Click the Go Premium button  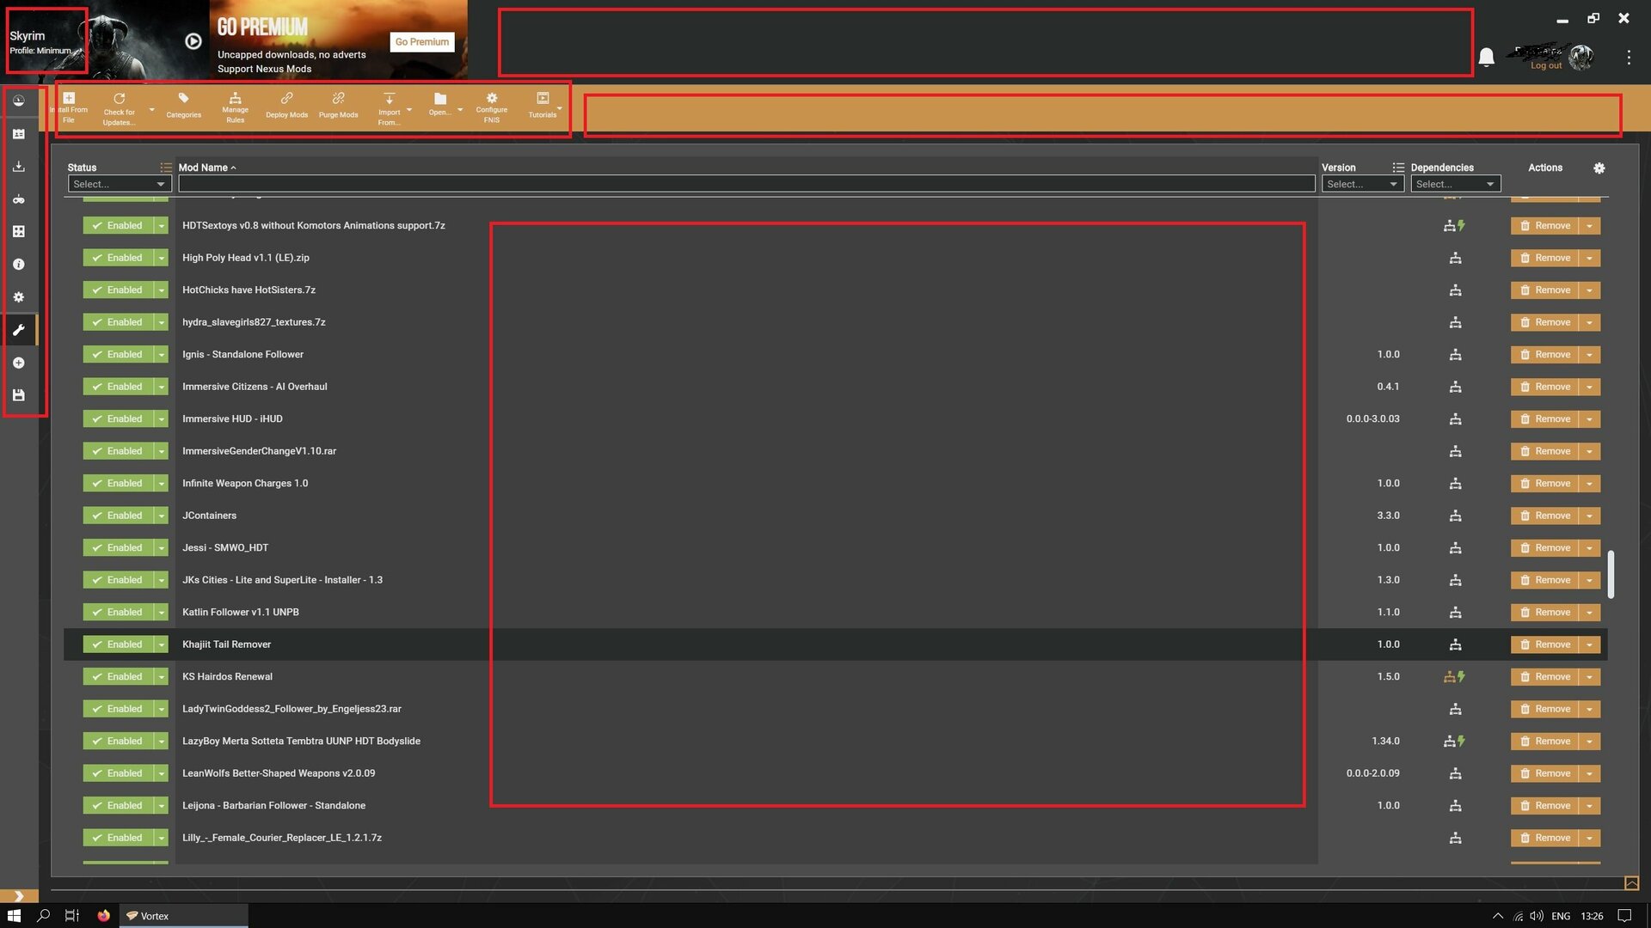pos(421,42)
